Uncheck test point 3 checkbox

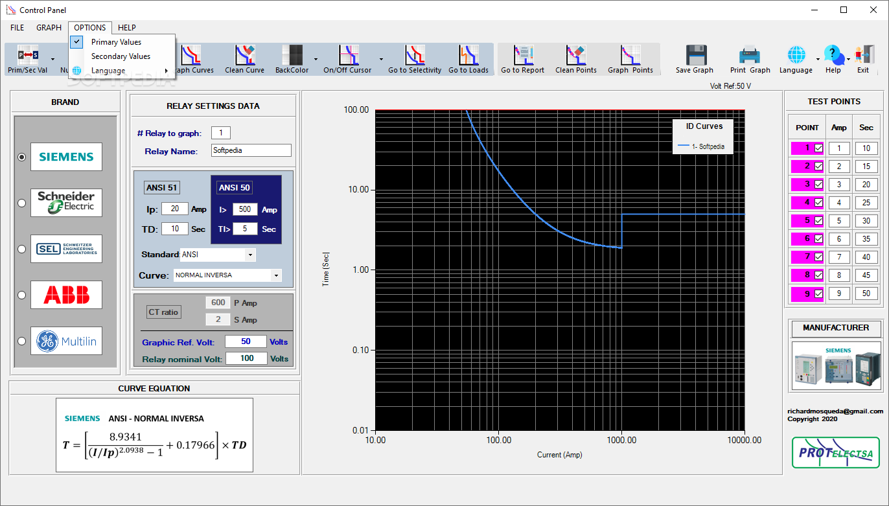819,184
